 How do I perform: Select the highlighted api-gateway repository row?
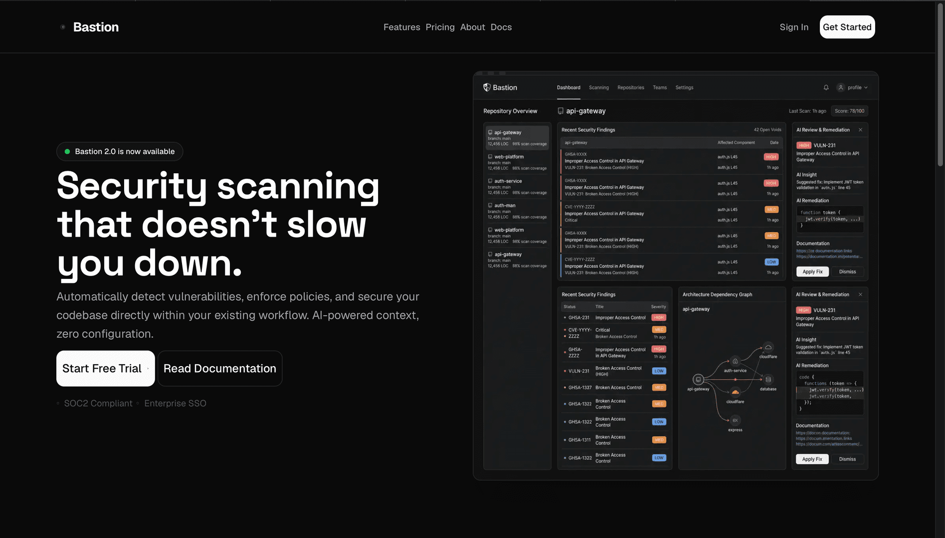(517, 137)
